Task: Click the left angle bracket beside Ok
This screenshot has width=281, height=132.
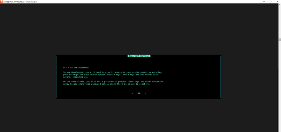Action: pos(133,93)
